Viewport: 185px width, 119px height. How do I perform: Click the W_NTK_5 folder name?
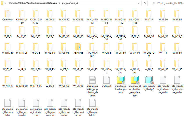(7, 86)
